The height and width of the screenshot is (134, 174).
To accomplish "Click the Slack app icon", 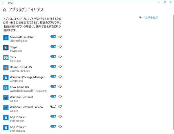I will pos(6,58).
